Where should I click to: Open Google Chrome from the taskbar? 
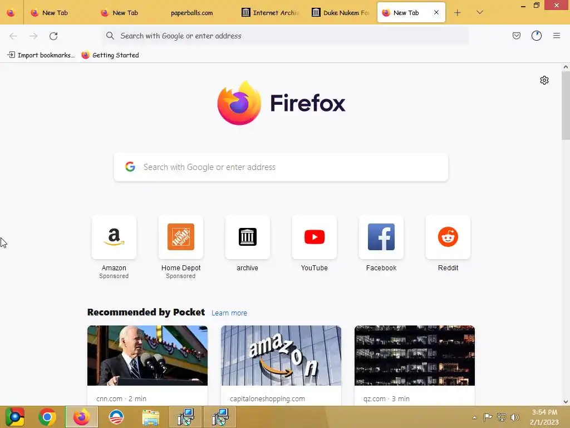point(47,417)
